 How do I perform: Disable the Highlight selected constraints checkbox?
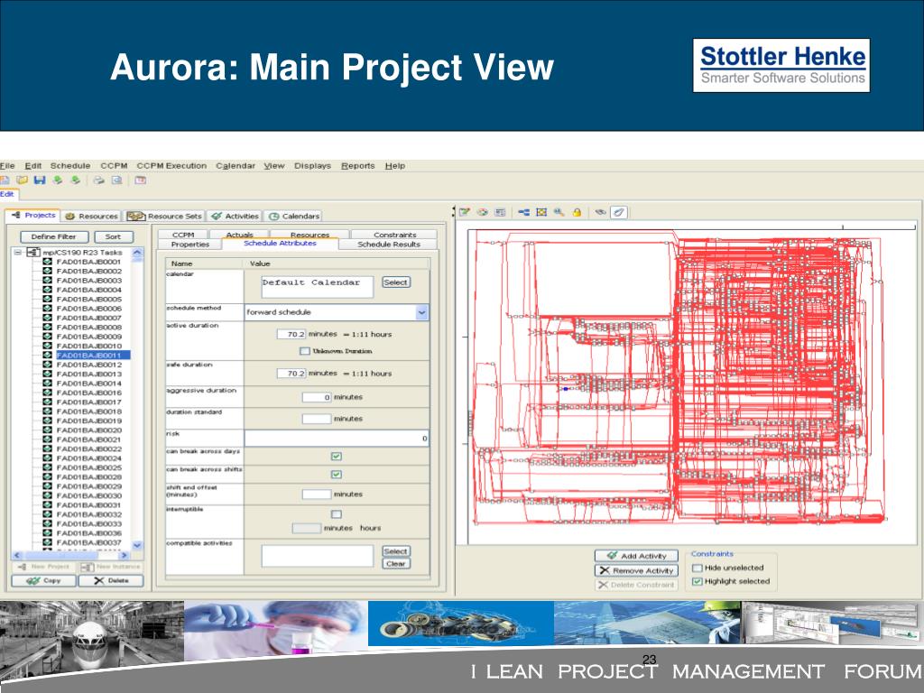click(698, 582)
